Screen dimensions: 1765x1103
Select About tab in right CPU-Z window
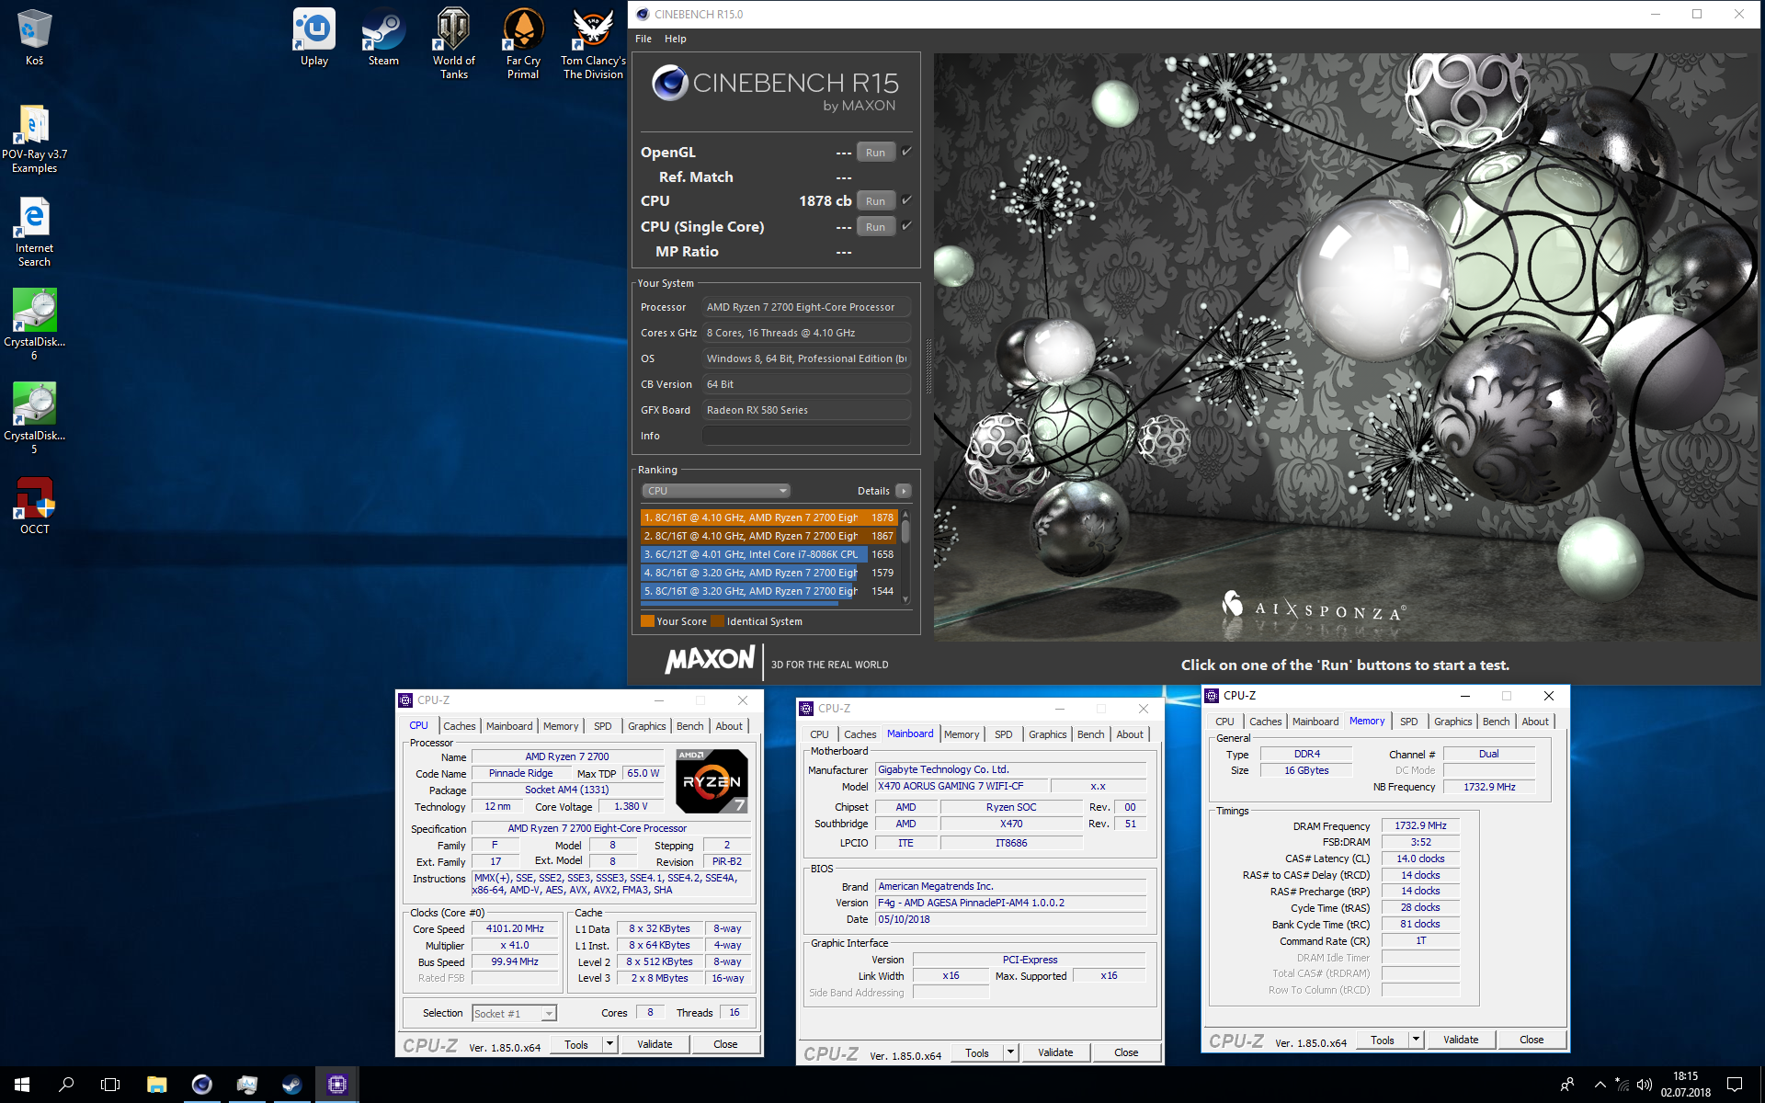pos(1535,722)
